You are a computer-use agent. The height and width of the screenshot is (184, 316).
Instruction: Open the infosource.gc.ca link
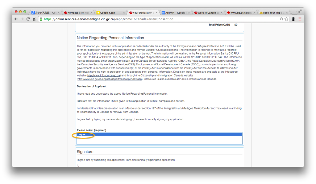[x=104, y=76]
